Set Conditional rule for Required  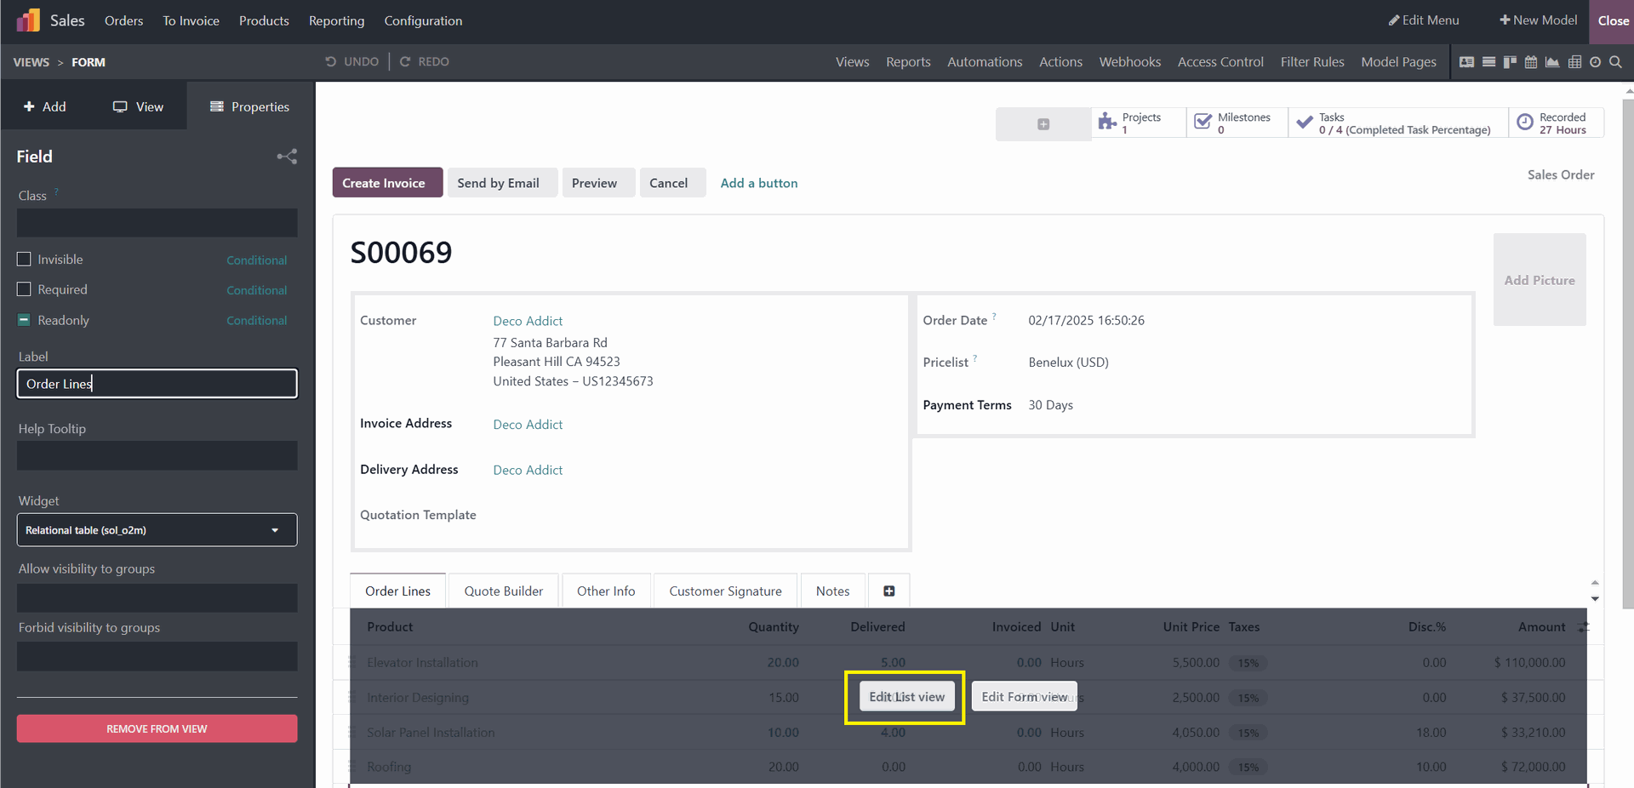[256, 290]
